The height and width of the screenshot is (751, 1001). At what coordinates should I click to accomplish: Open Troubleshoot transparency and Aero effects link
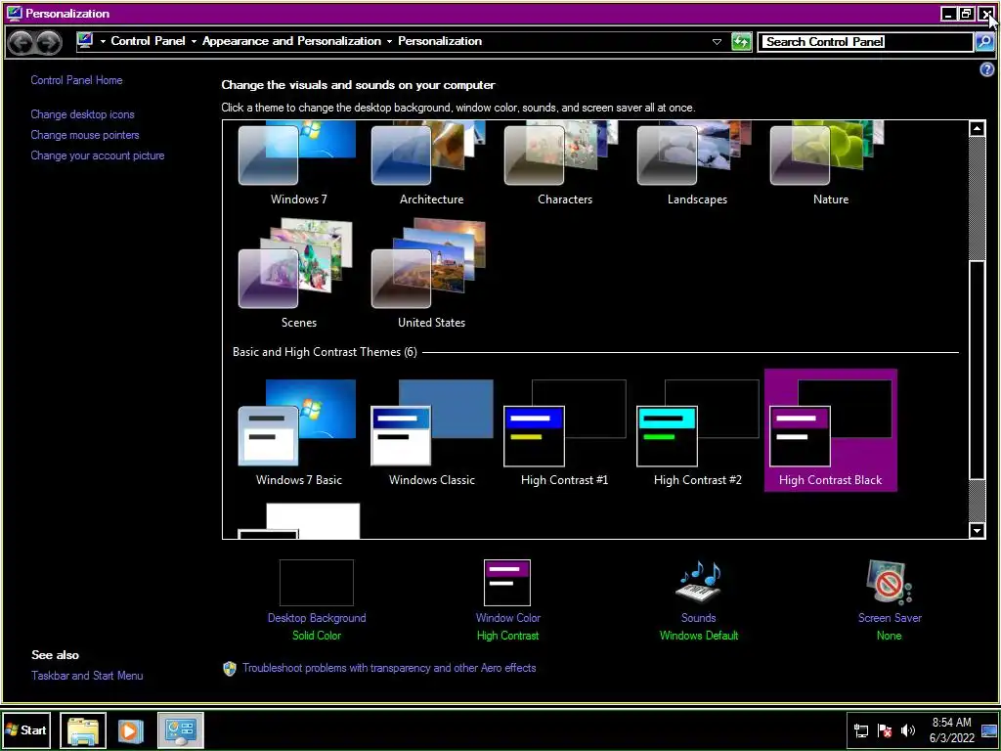(x=389, y=668)
